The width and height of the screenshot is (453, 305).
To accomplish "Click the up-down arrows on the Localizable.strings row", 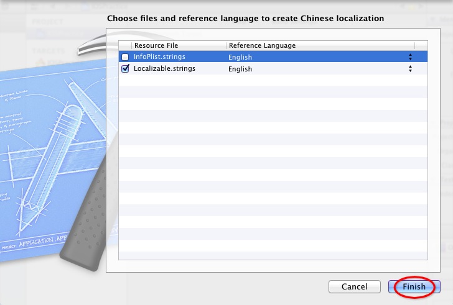I will click(x=410, y=69).
